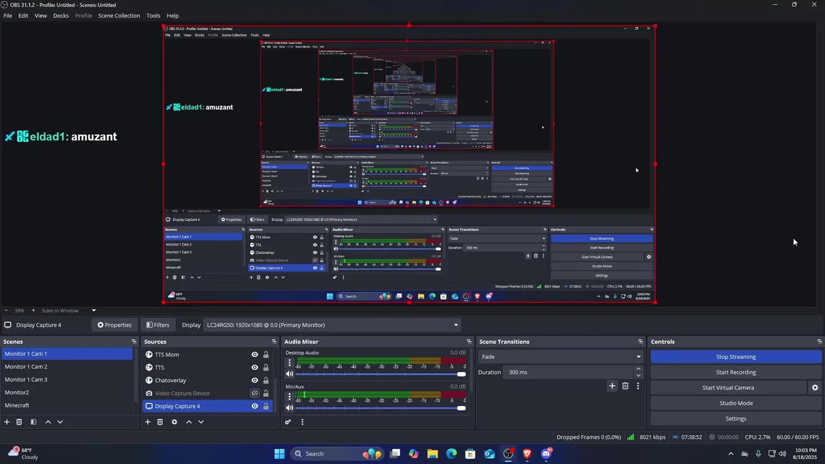This screenshot has height=464, width=825.
Task: Show the Video Capture Device source
Action: [255, 393]
